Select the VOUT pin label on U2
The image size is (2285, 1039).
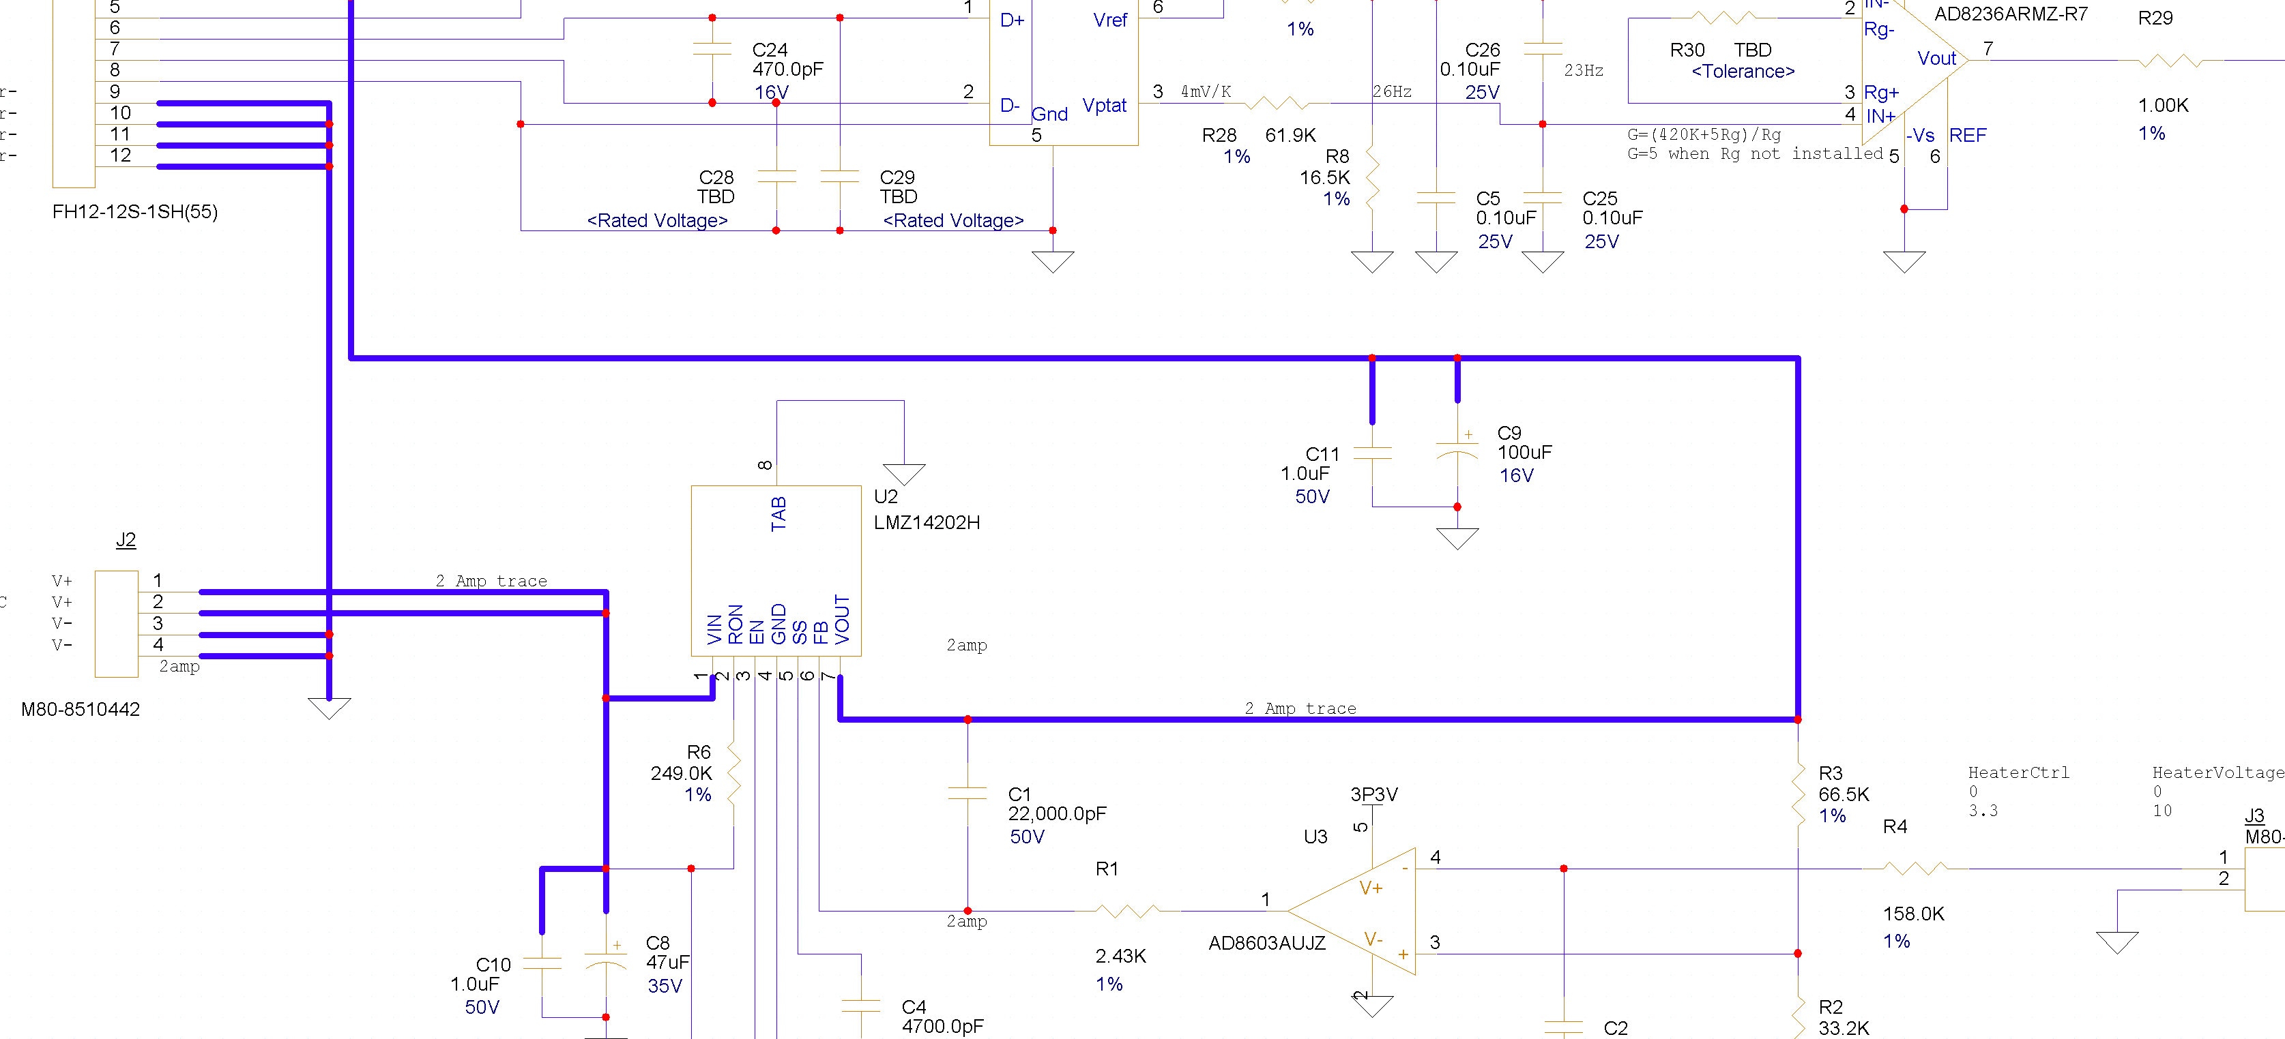click(843, 620)
